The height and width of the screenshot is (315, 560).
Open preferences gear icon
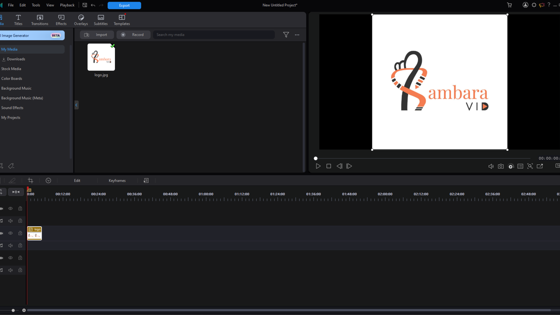click(x=534, y=5)
